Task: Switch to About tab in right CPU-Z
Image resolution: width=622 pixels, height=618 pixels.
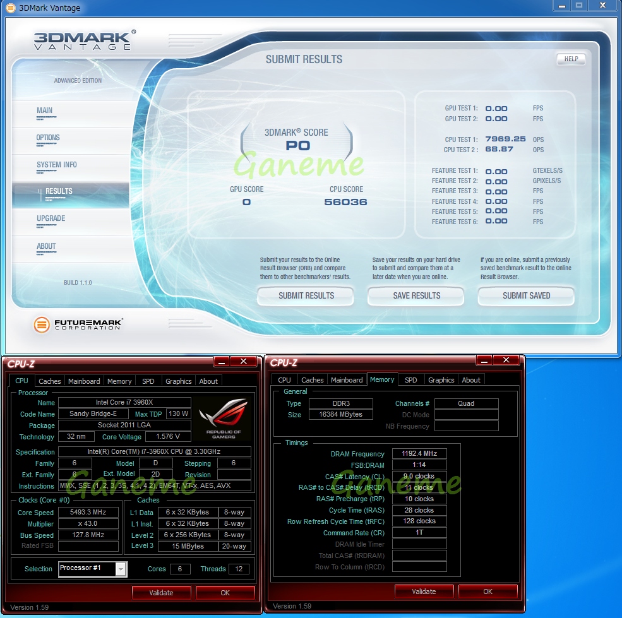Action: tap(471, 380)
